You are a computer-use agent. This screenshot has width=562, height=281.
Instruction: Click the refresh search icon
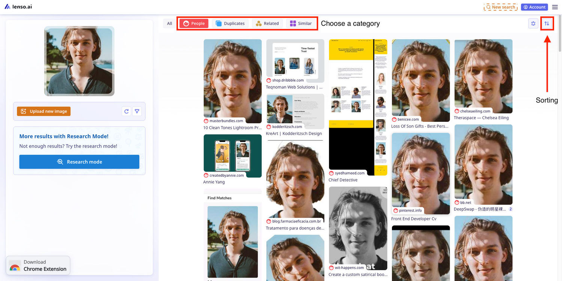tap(127, 111)
